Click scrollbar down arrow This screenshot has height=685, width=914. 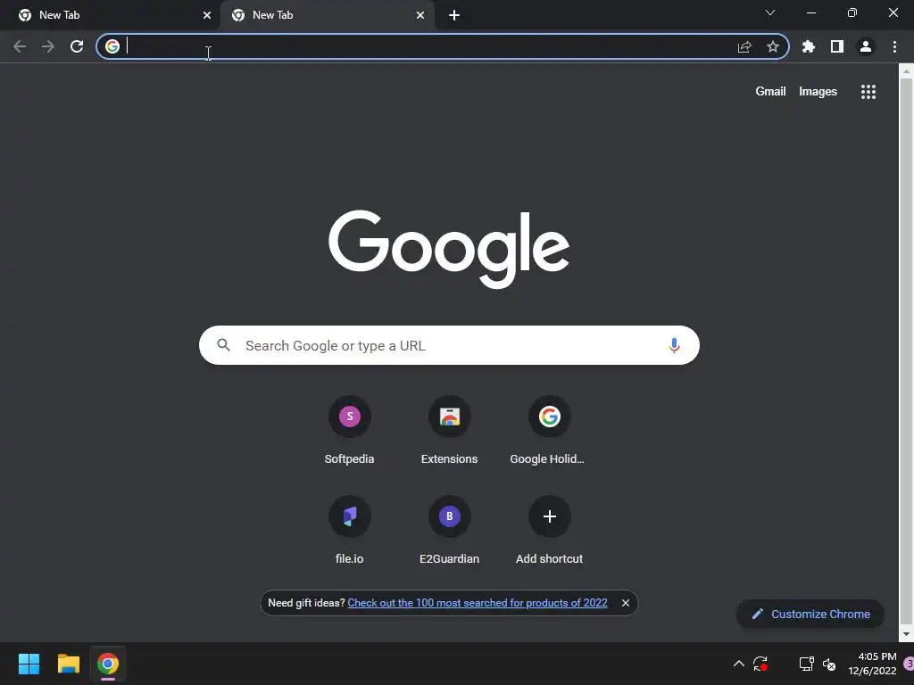click(x=906, y=634)
